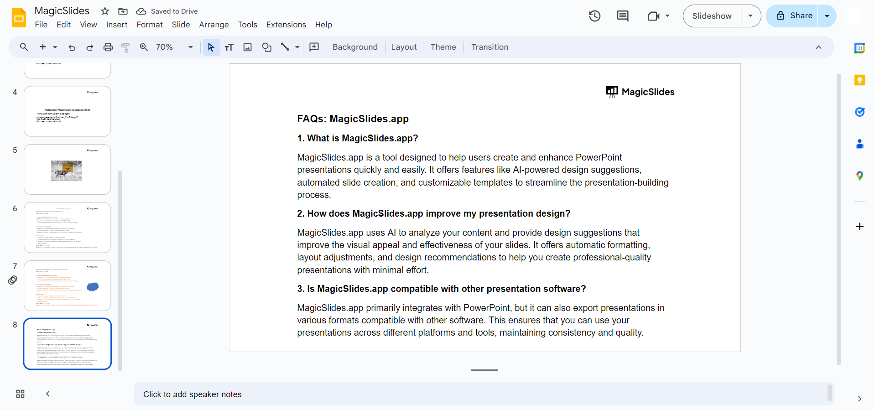The width and height of the screenshot is (875, 410).
Task: Click the Undo arrow
Action: (x=72, y=47)
